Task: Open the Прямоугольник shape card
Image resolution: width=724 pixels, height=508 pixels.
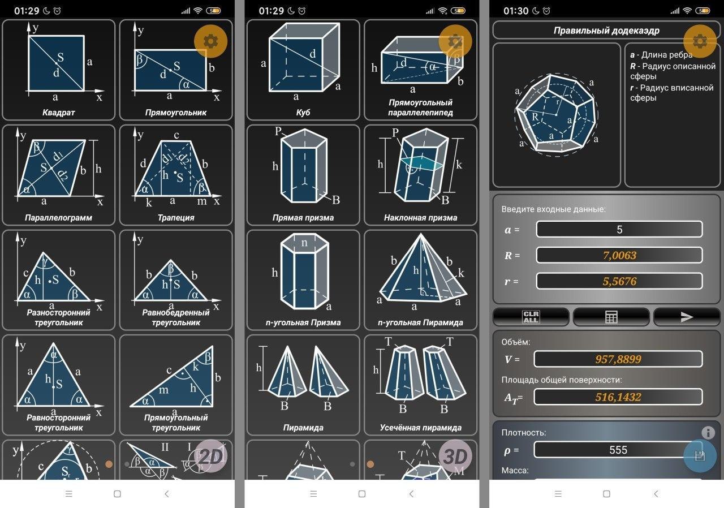Action: (x=176, y=70)
